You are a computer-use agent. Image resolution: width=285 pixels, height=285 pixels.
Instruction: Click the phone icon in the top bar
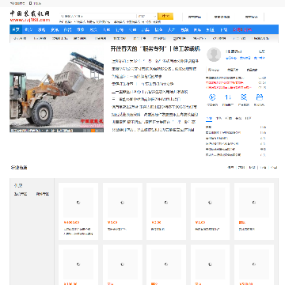click(x=30, y=3)
